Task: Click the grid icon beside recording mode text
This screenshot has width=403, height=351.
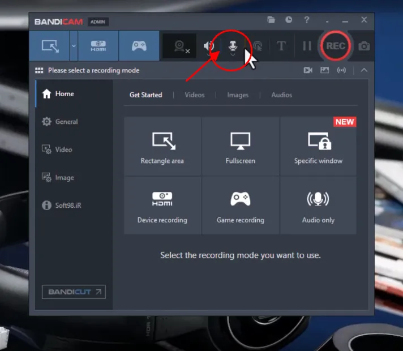Action: click(x=39, y=70)
